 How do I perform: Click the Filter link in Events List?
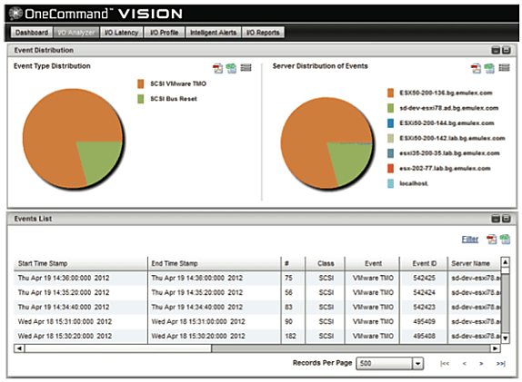470,240
